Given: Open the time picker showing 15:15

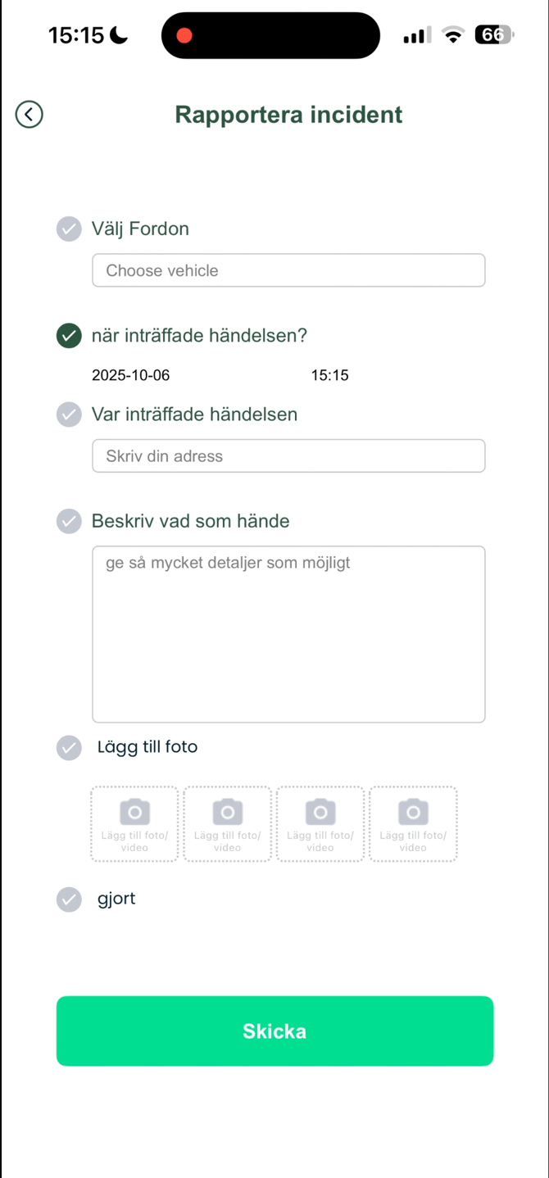Looking at the screenshot, I should coord(329,375).
